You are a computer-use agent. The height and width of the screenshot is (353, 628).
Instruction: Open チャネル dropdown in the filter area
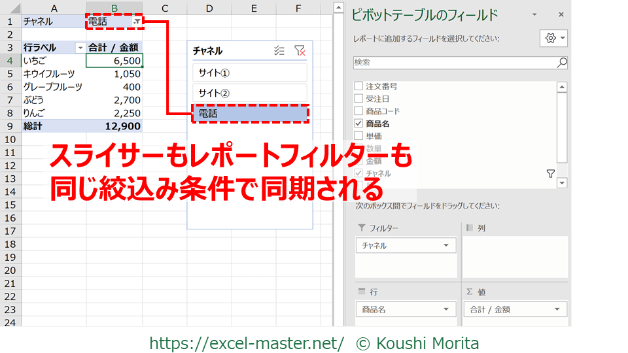[x=446, y=246]
